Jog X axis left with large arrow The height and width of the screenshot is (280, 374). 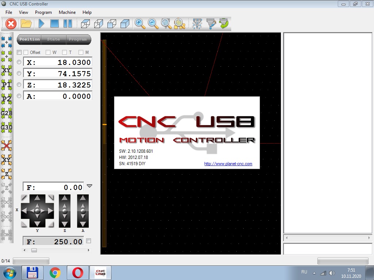tap(24, 211)
